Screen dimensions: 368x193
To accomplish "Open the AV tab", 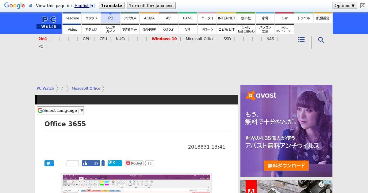I will [x=168, y=18].
